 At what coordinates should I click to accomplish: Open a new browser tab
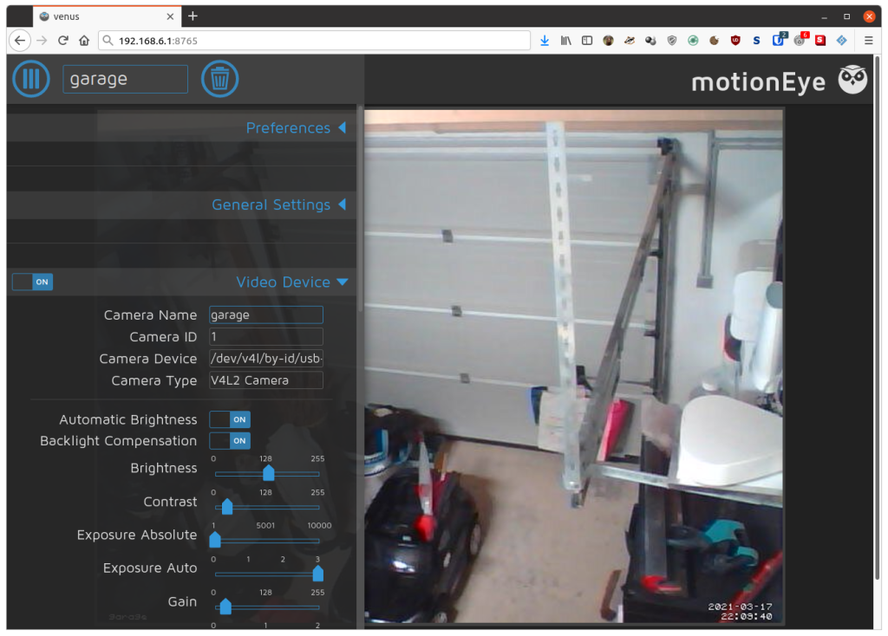(x=193, y=16)
